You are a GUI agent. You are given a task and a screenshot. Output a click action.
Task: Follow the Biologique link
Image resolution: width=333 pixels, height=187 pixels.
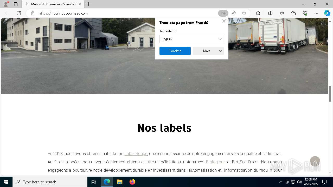pos(216,162)
